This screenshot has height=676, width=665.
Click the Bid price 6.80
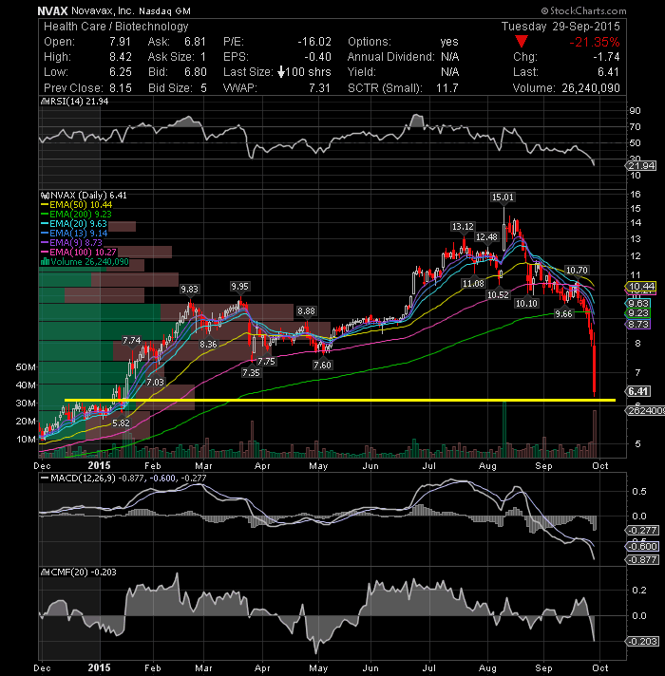pos(196,72)
